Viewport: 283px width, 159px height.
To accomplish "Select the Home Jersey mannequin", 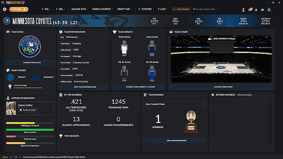I will tap(124, 48).
